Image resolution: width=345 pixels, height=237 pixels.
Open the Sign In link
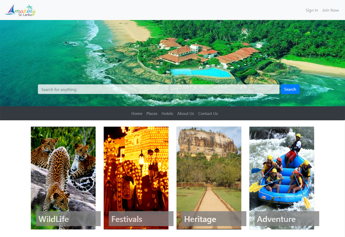(312, 10)
